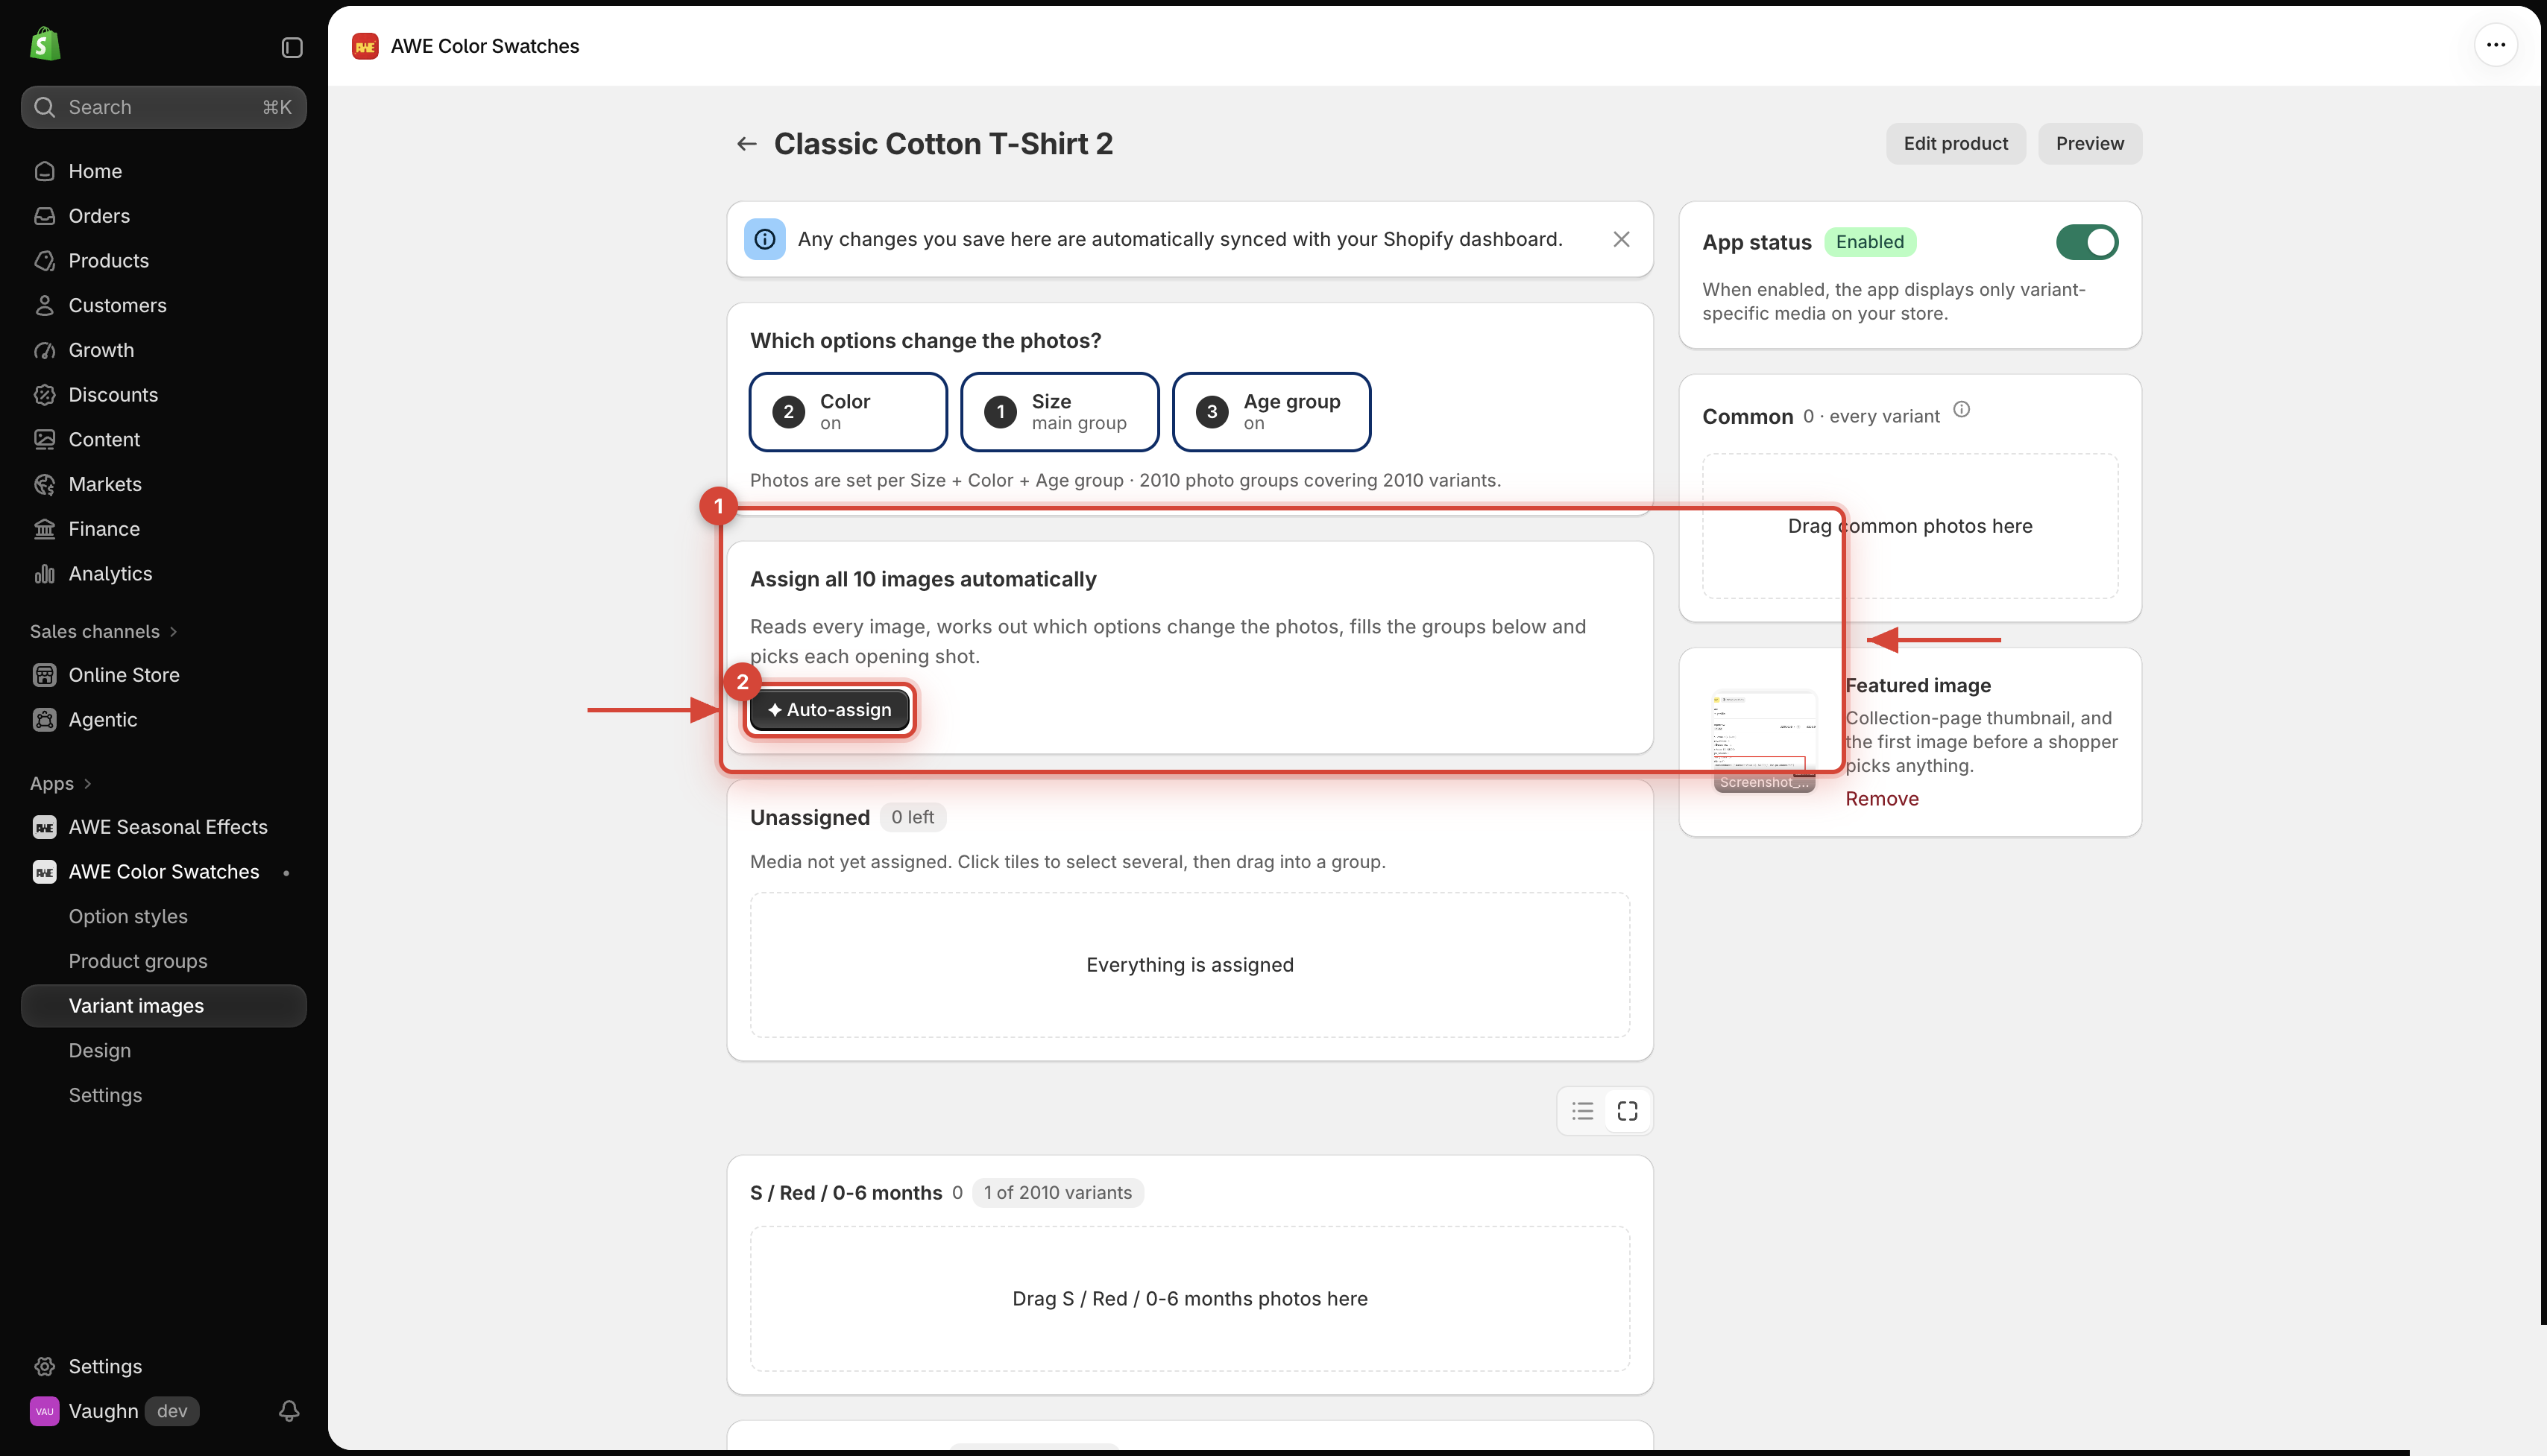Show info tooltip next to Common every variant
The height and width of the screenshot is (1456, 2547).
point(1961,409)
